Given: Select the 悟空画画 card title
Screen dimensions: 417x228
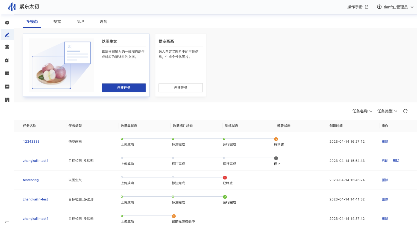Looking at the screenshot, I should (x=166, y=41).
